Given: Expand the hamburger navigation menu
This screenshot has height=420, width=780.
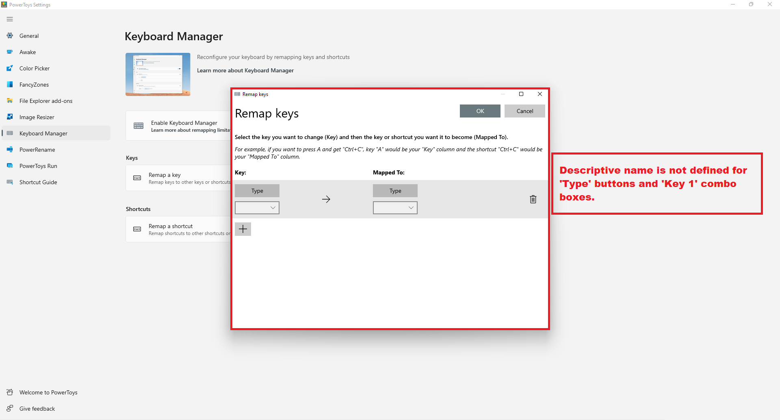Looking at the screenshot, I should click(x=10, y=19).
